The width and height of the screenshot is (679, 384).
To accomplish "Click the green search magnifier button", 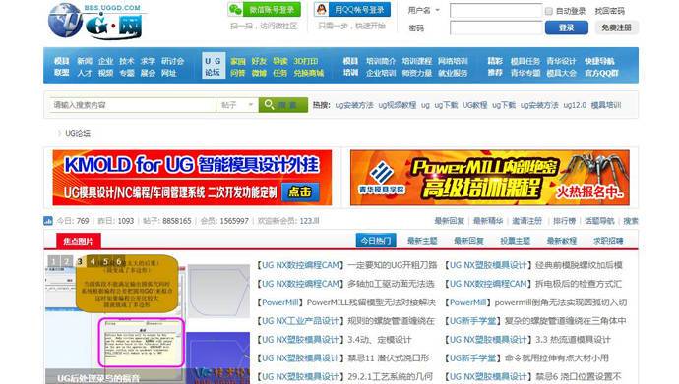I will pyautogui.click(x=282, y=105).
